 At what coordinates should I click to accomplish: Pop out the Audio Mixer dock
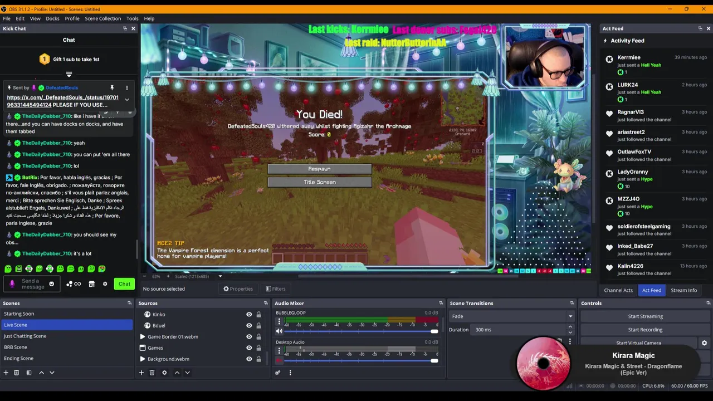pos(441,303)
